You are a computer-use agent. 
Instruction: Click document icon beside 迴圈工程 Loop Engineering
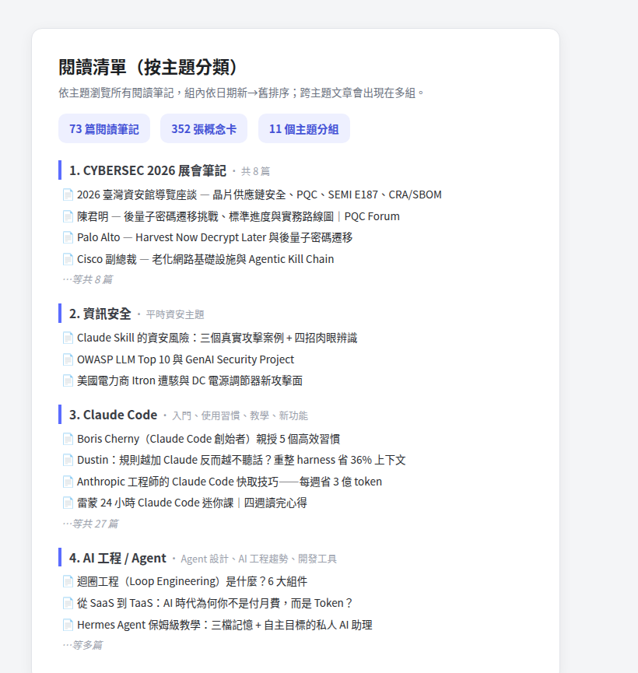coord(68,581)
